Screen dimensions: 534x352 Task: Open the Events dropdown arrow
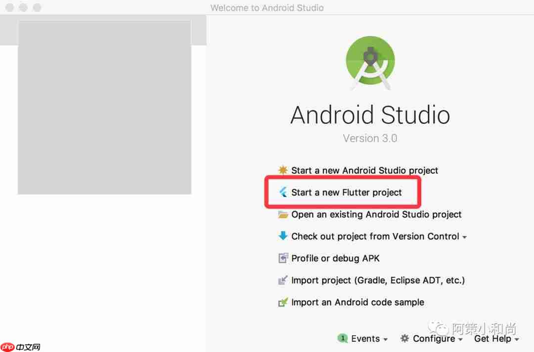click(386, 340)
